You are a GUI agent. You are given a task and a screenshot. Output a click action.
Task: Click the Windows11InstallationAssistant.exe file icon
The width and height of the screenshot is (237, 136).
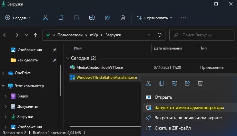pyautogui.click(x=73, y=77)
